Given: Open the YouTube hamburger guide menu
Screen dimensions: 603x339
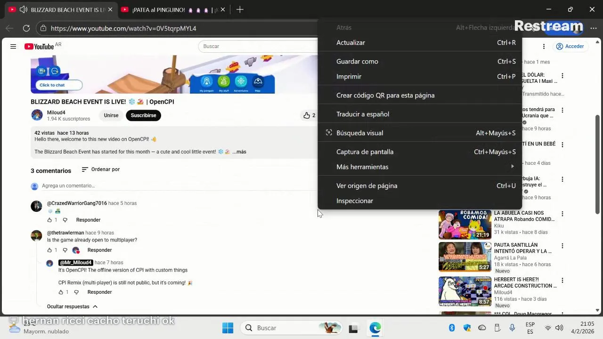Looking at the screenshot, I should pos(13,46).
